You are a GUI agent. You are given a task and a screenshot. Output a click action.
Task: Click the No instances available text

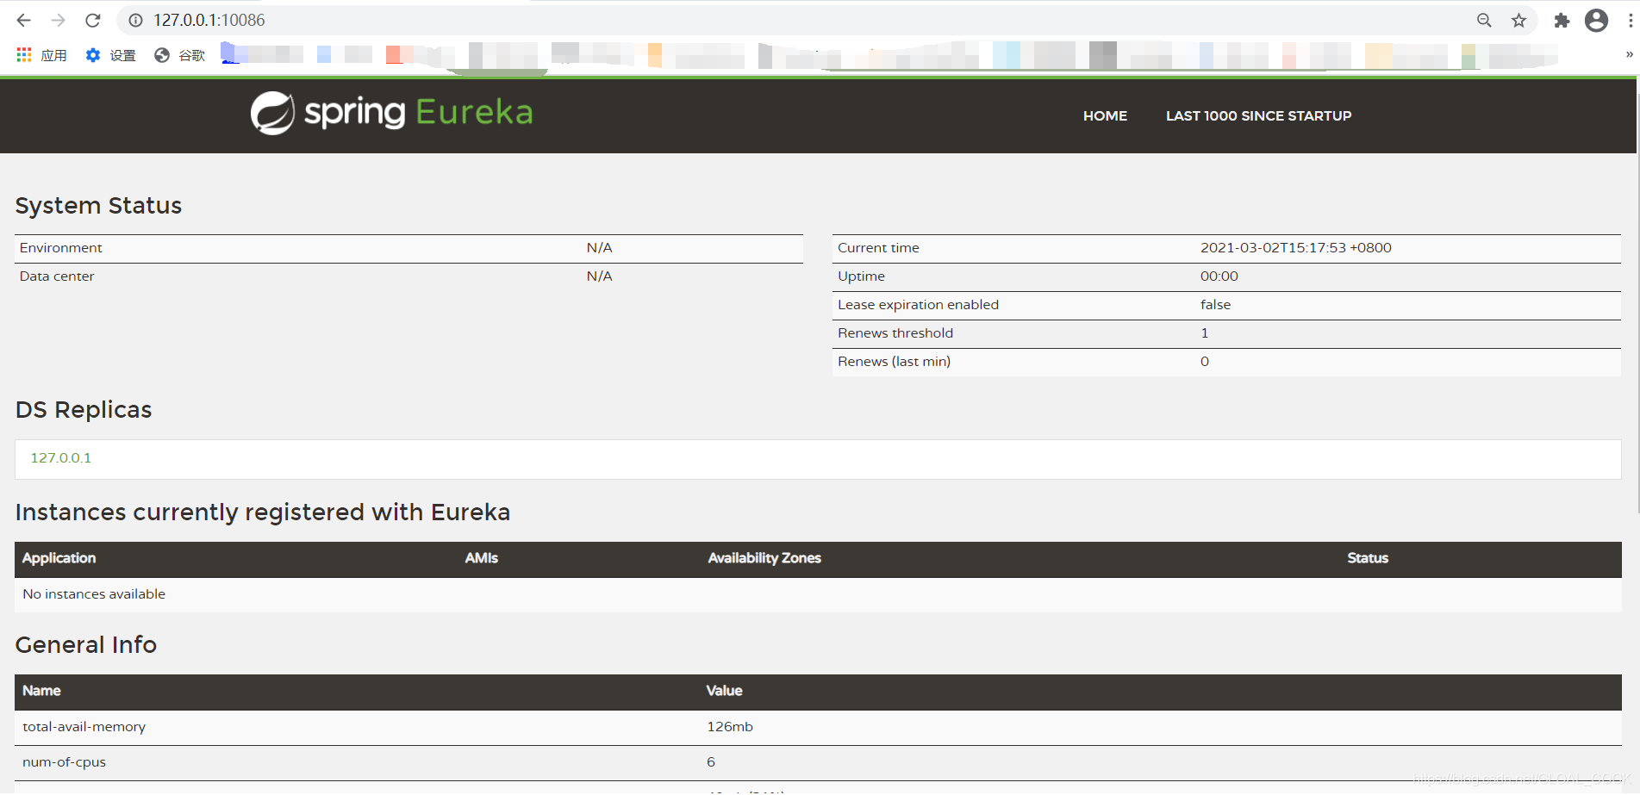click(x=94, y=593)
